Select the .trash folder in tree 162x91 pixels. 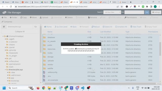[11, 67]
